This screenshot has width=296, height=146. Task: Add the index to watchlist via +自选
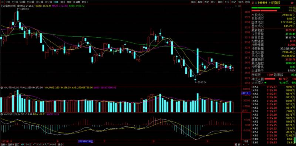240,2
